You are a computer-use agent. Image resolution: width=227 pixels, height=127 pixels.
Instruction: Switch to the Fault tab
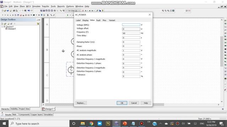click(98, 20)
